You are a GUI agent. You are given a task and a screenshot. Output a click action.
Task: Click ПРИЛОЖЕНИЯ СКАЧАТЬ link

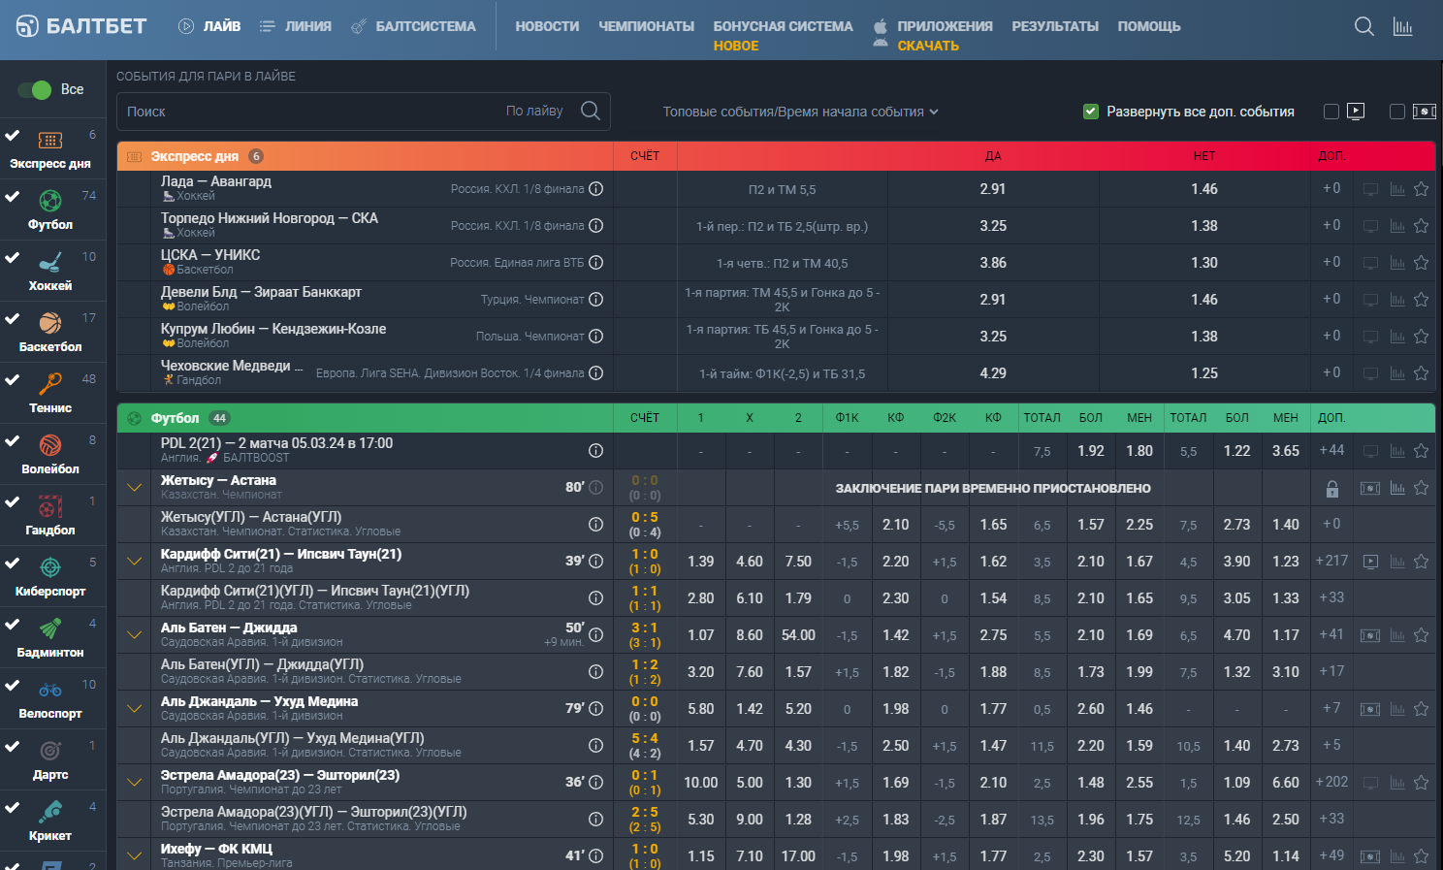tap(933, 35)
